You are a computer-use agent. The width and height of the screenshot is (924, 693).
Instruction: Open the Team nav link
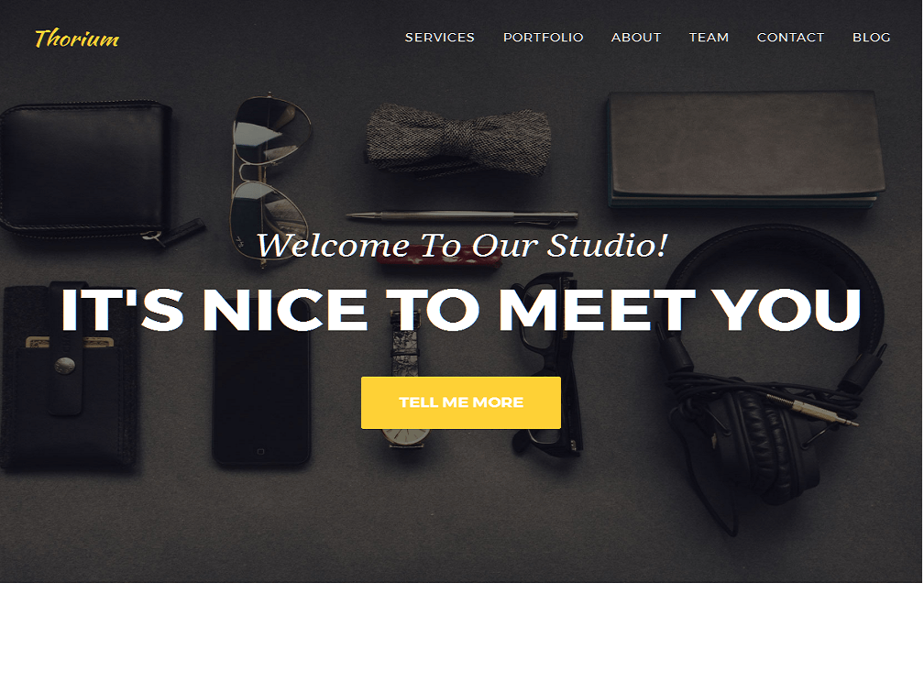point(709,37)
